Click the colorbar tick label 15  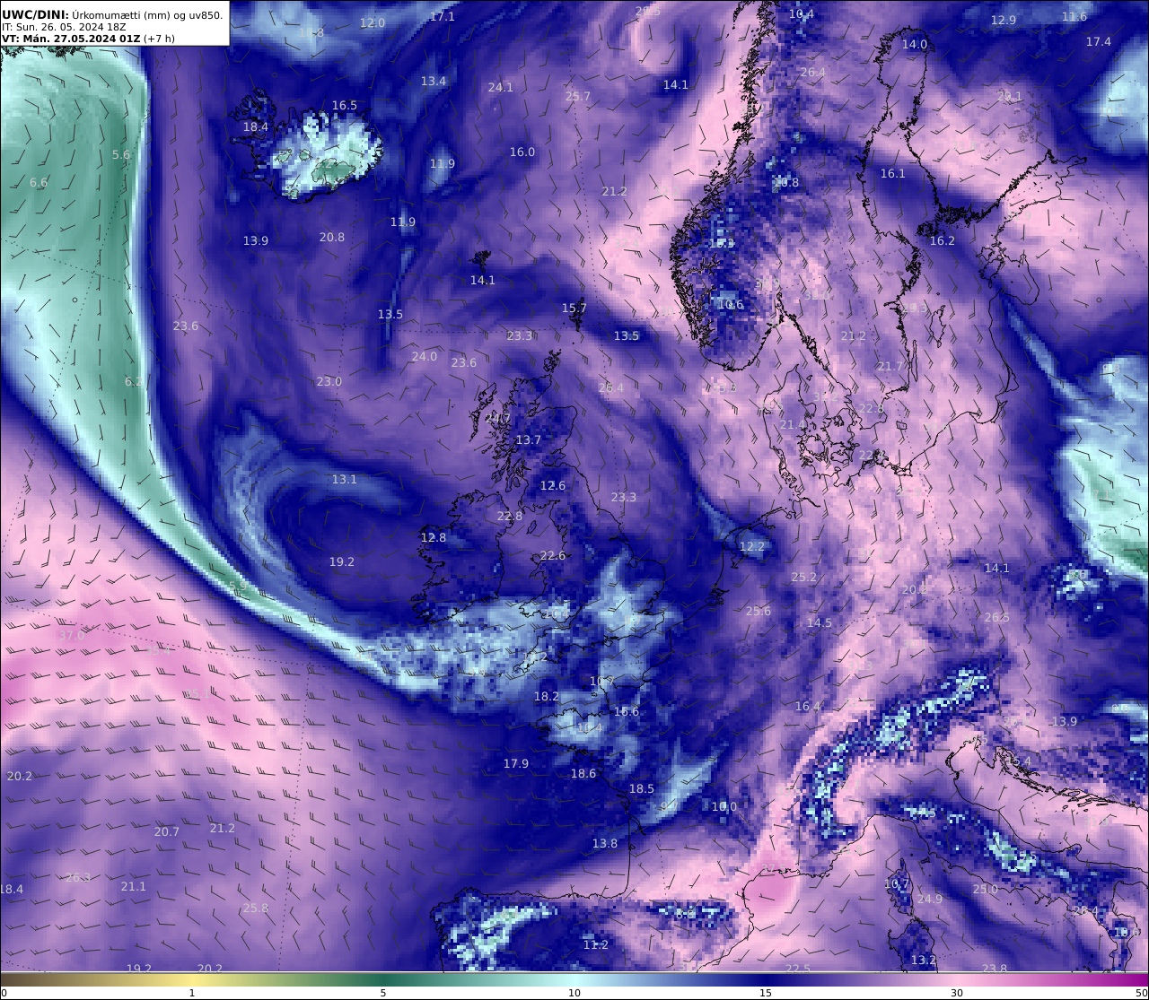pyautogui.click(x=766, y=993)
